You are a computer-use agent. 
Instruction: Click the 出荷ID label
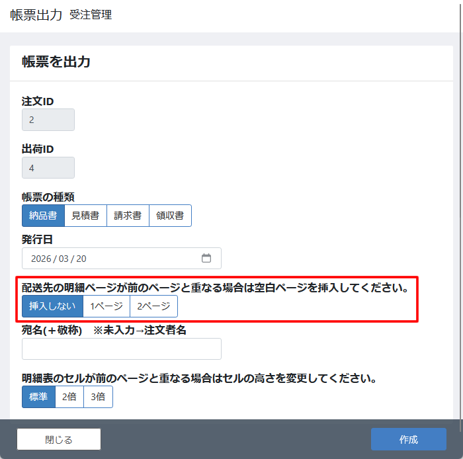38,149
